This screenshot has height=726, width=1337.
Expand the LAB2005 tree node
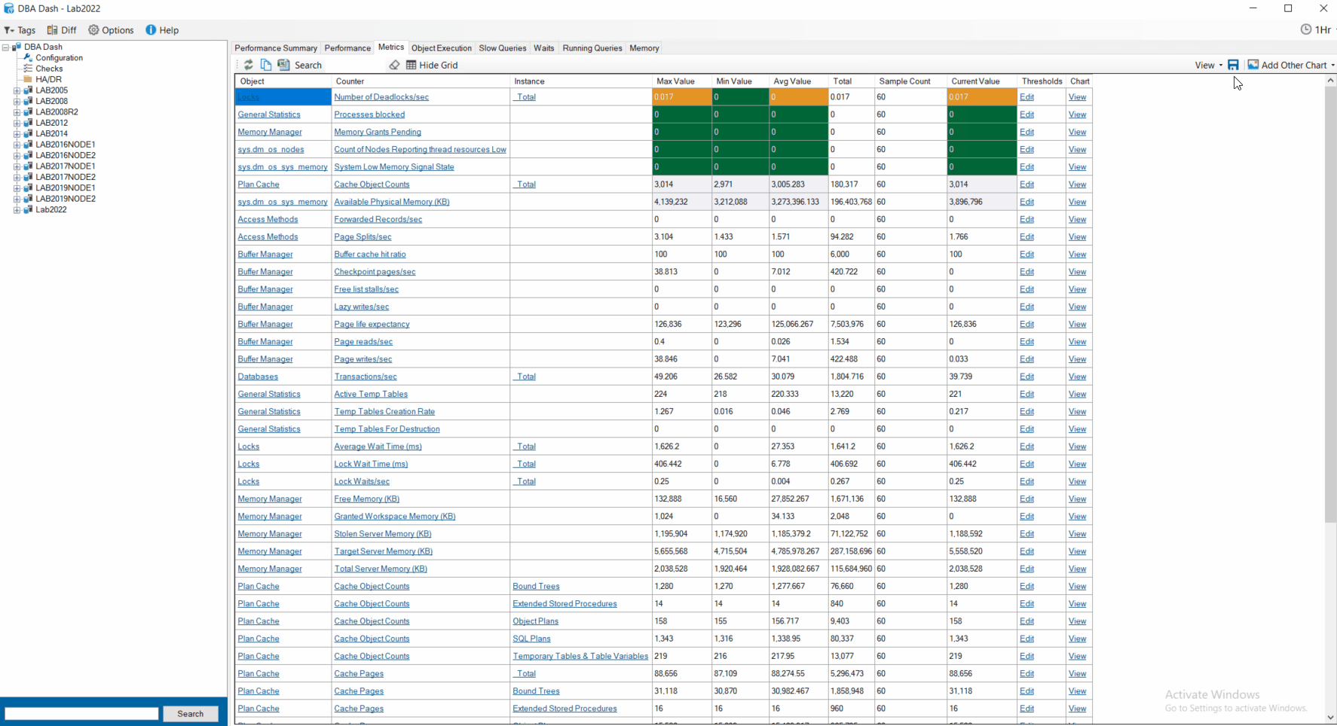click(x=17, y=90)
